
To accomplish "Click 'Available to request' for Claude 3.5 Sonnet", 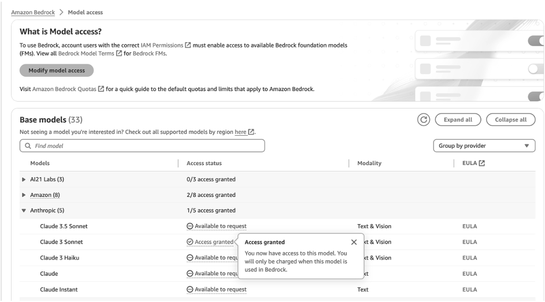I will tap(220, 226).
